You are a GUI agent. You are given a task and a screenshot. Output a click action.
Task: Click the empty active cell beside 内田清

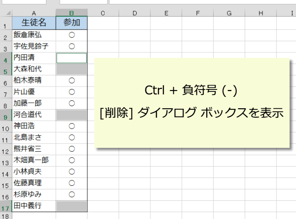coord(72,58)
